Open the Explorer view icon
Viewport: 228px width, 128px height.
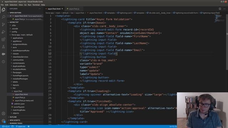tap(3, 10)
